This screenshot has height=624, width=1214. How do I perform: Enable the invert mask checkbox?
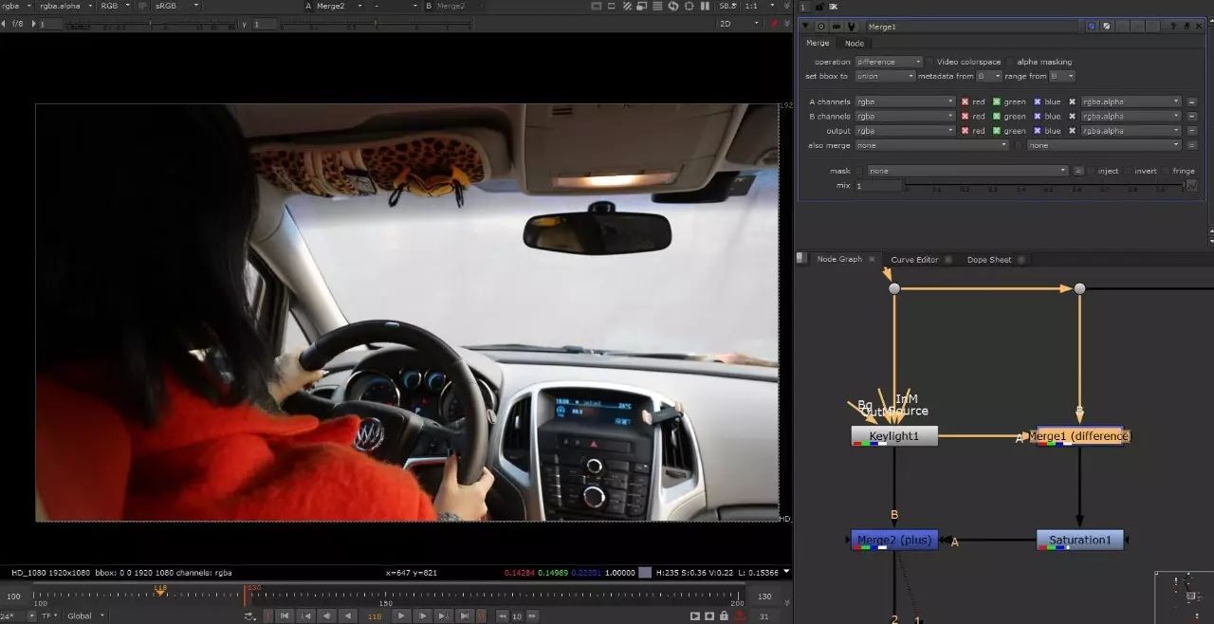pyautogui.click(x=1128, y=171)
